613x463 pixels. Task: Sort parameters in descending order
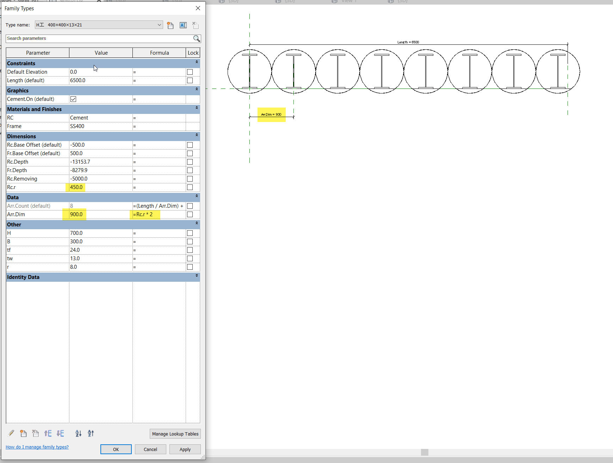point(91,433)
